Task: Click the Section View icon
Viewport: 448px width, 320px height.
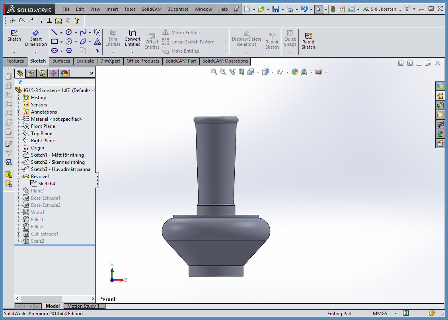Action: coord(242,72)
